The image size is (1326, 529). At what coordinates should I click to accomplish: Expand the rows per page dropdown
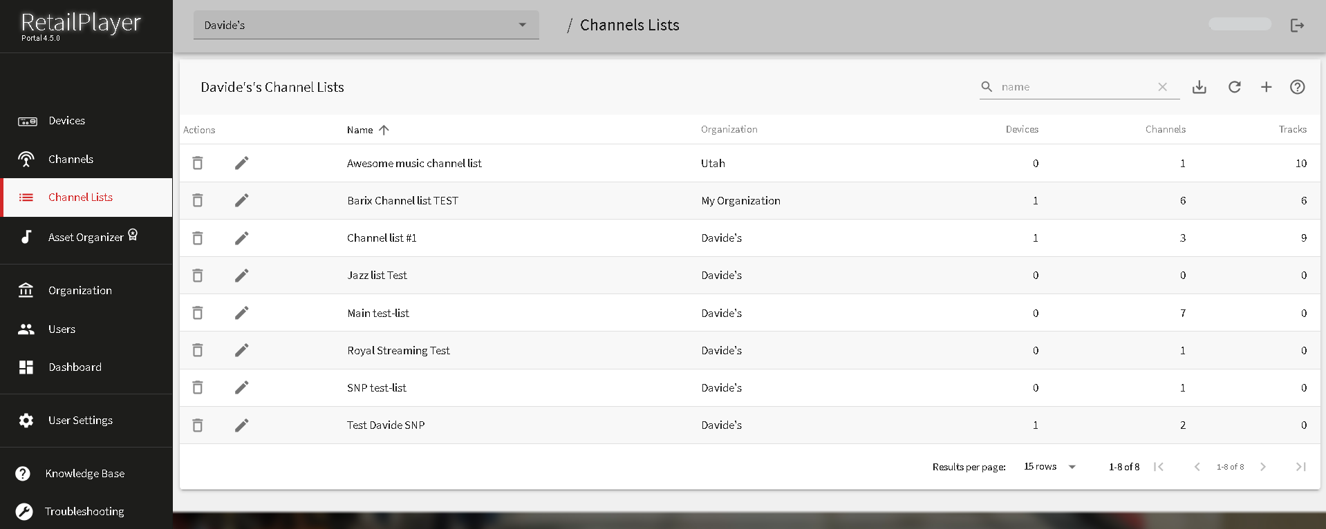[x=1050, y=467]
